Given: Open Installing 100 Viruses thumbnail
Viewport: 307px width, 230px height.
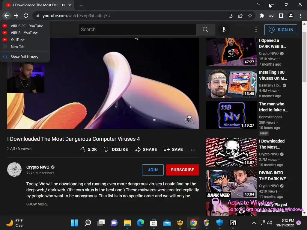Looking at the screenshot, I should click(x=231, y=84).
